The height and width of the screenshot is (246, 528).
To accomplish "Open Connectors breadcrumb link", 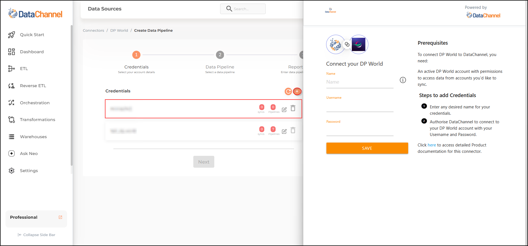I will [x=93, y=30].
